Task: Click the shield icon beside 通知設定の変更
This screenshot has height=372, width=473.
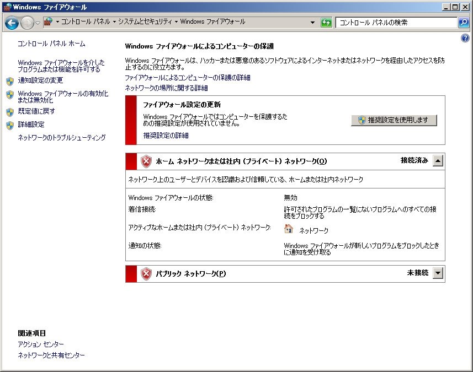Action: 10,82
